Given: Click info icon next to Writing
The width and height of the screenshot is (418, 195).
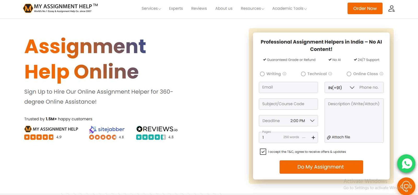Looking at the screenshot, I should pyautogui.click(x=285, y=74).
